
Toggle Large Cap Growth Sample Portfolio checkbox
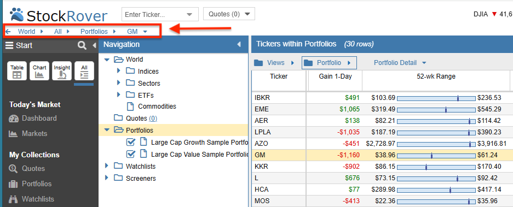(x=130, y=142)
